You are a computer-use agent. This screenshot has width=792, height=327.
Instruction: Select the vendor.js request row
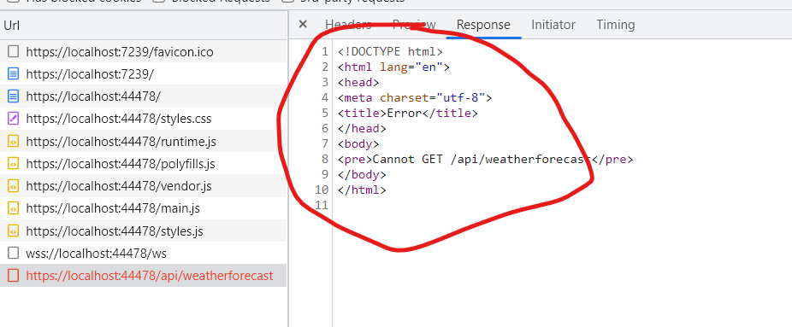[x=143, y=186]
